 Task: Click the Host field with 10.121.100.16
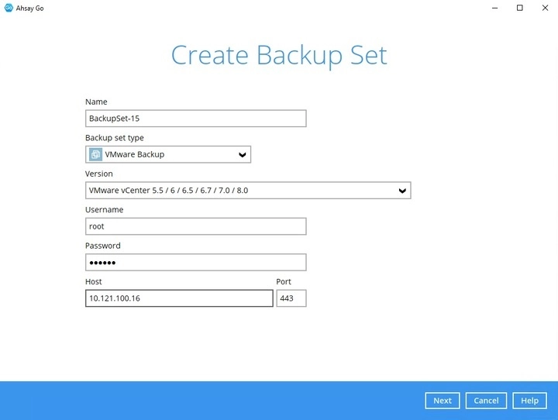click(179, 298)
